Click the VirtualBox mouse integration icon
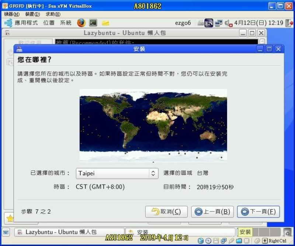295x246 pixels. click(257, 241)
